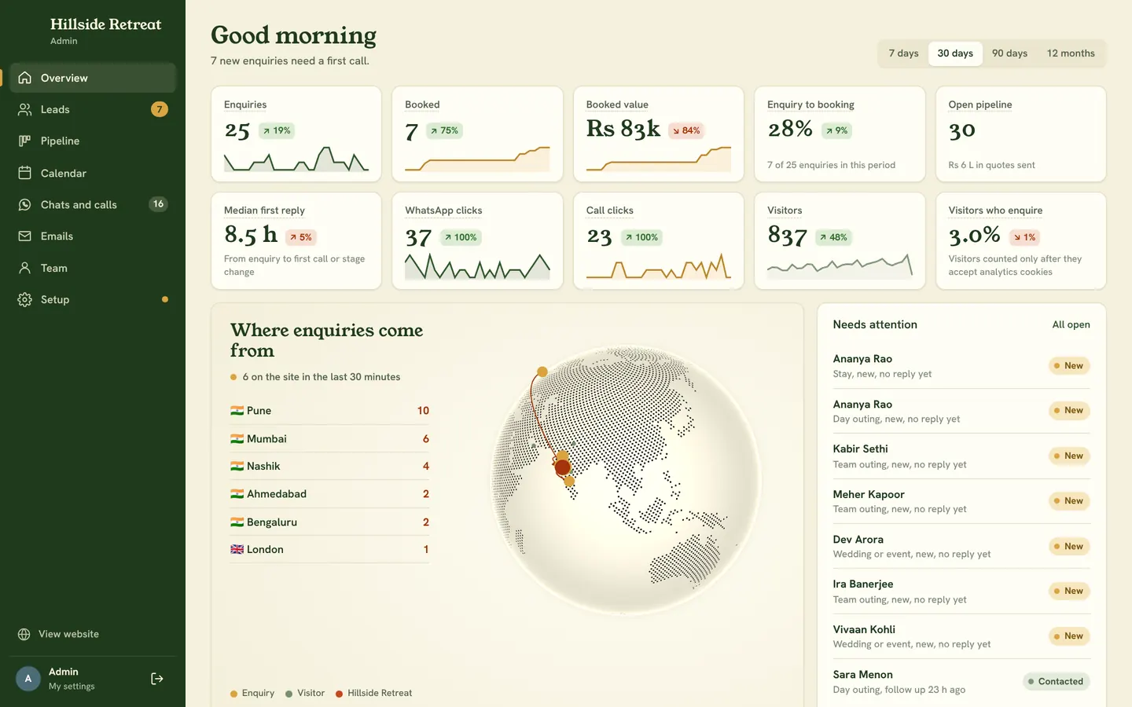The height and width of the screenshot is (707, 1132).
Task: Switch to the 12 months range
Action: [1071, 53]
